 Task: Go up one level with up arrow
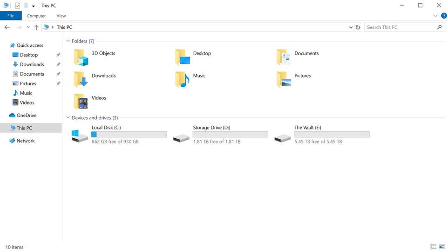click(x=36, y=27)
